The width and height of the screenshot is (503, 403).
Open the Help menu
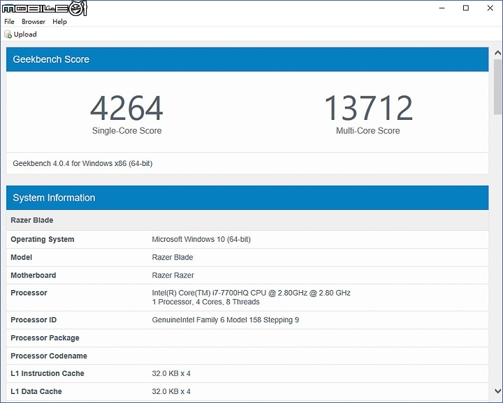59,22
